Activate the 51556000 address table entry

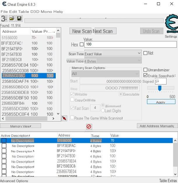pyautogui.click(x=4, y=141)
